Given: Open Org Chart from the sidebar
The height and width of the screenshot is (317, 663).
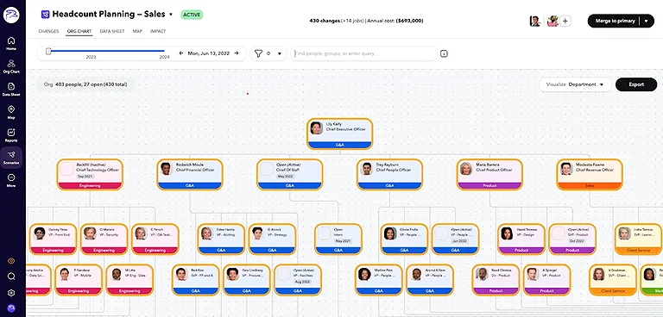Looking at the screenshot, I should click(x=11, y=65).
